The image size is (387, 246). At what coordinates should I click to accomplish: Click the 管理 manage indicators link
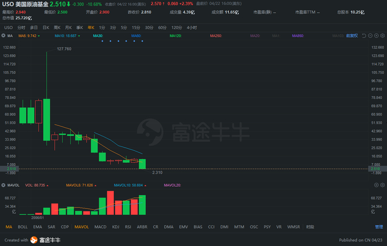pyautogui.click(x=379, y=227)
